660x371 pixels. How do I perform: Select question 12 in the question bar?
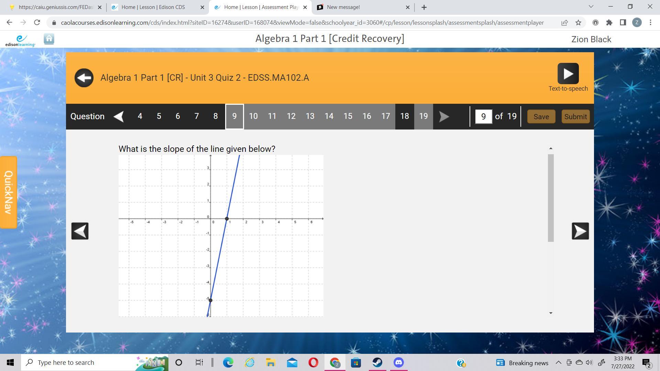point(291,116)
